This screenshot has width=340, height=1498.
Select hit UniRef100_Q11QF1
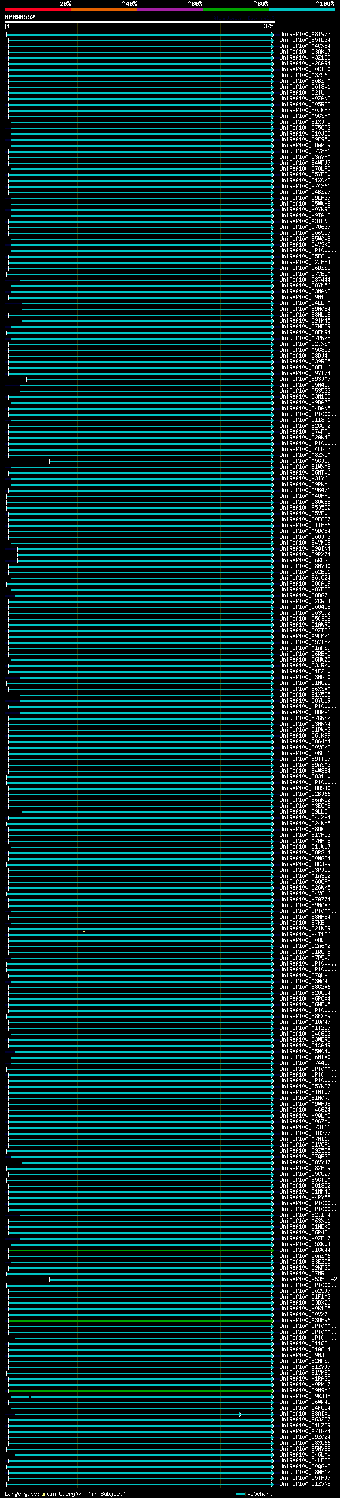pos(304,1344)
